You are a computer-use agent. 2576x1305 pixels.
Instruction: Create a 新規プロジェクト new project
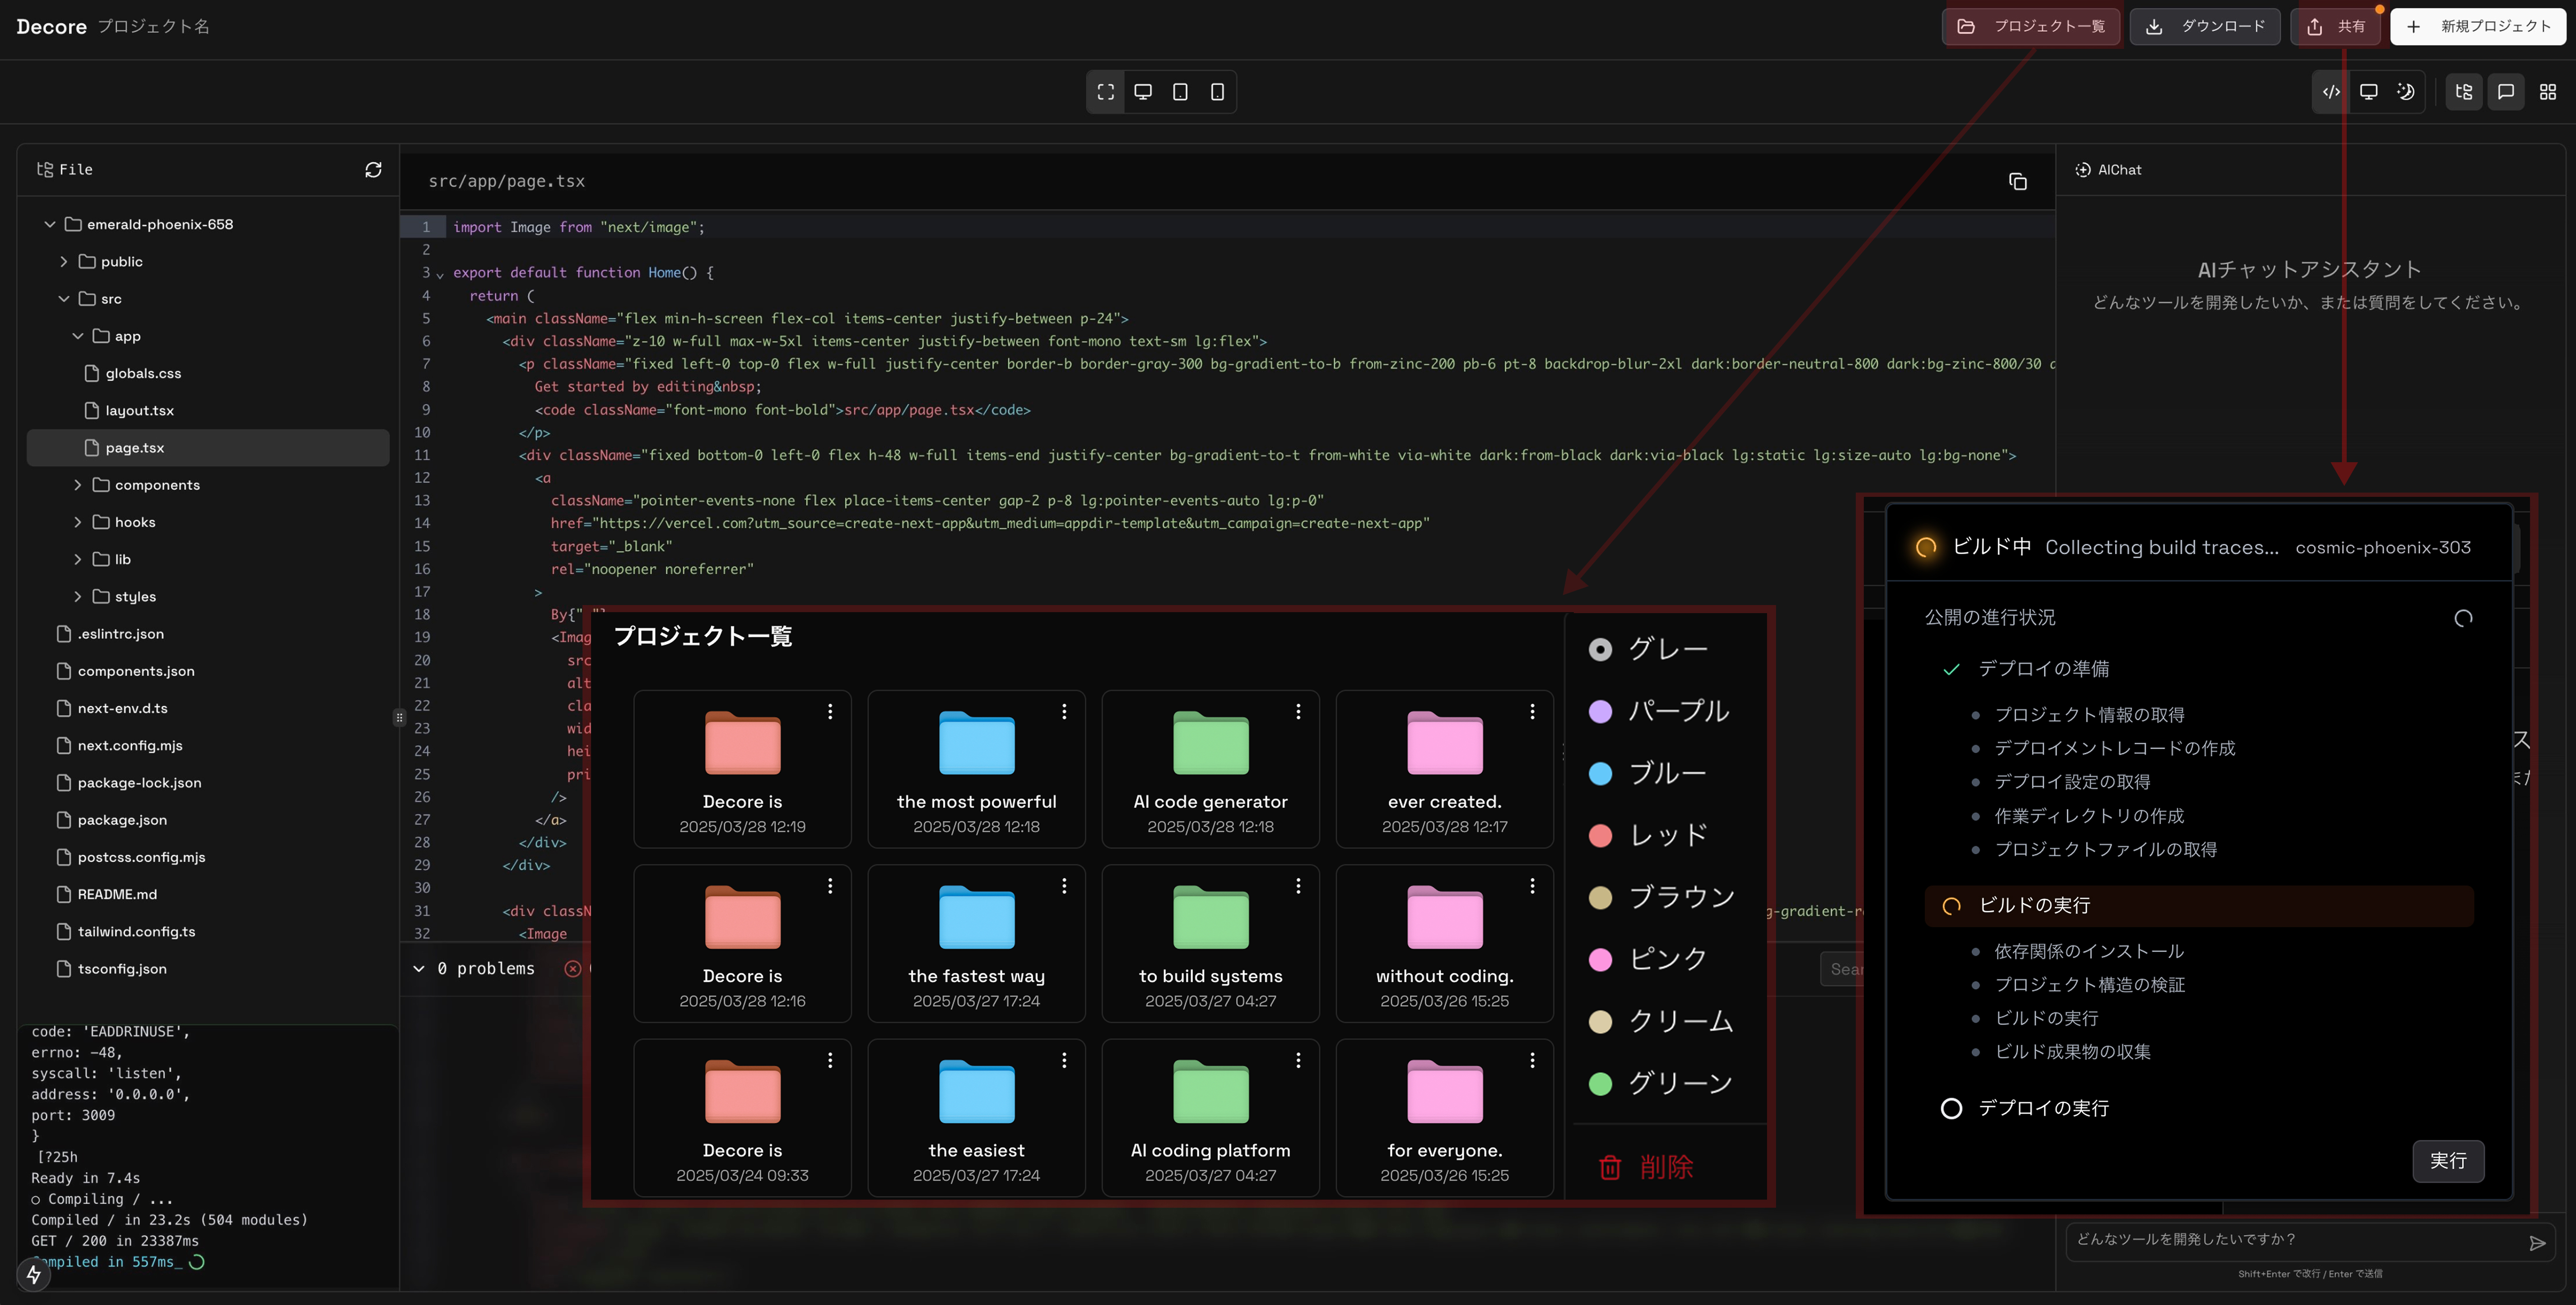[2478, 27]
